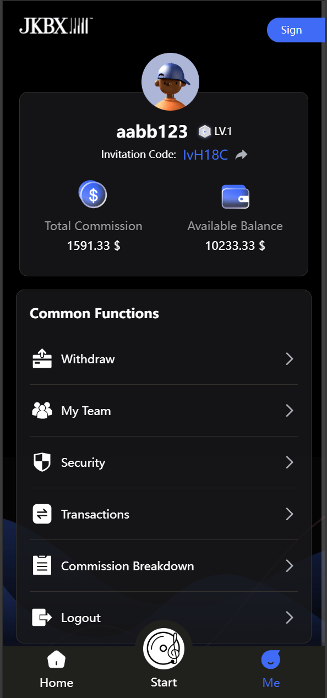Expand the Security row chevron

point(290,462)
